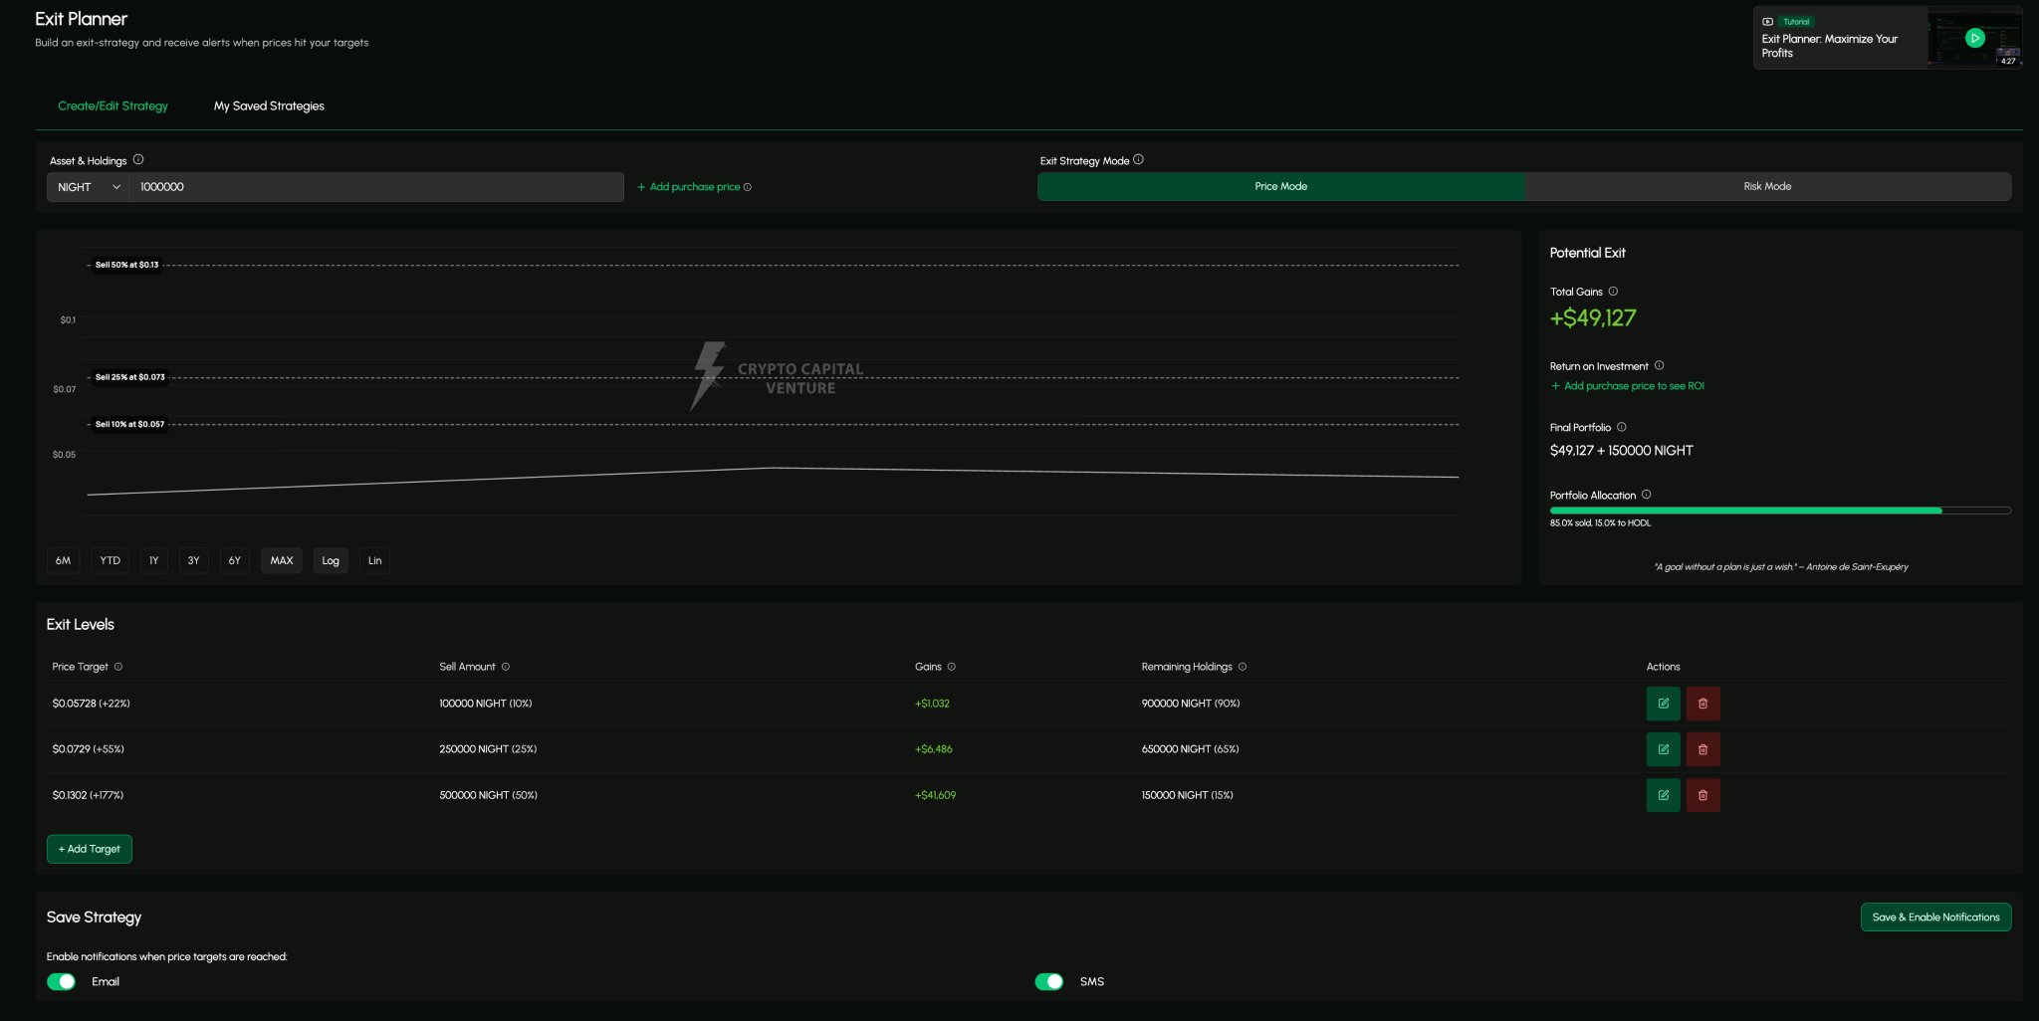Disable Email notifications toggle

coord(62,982)
